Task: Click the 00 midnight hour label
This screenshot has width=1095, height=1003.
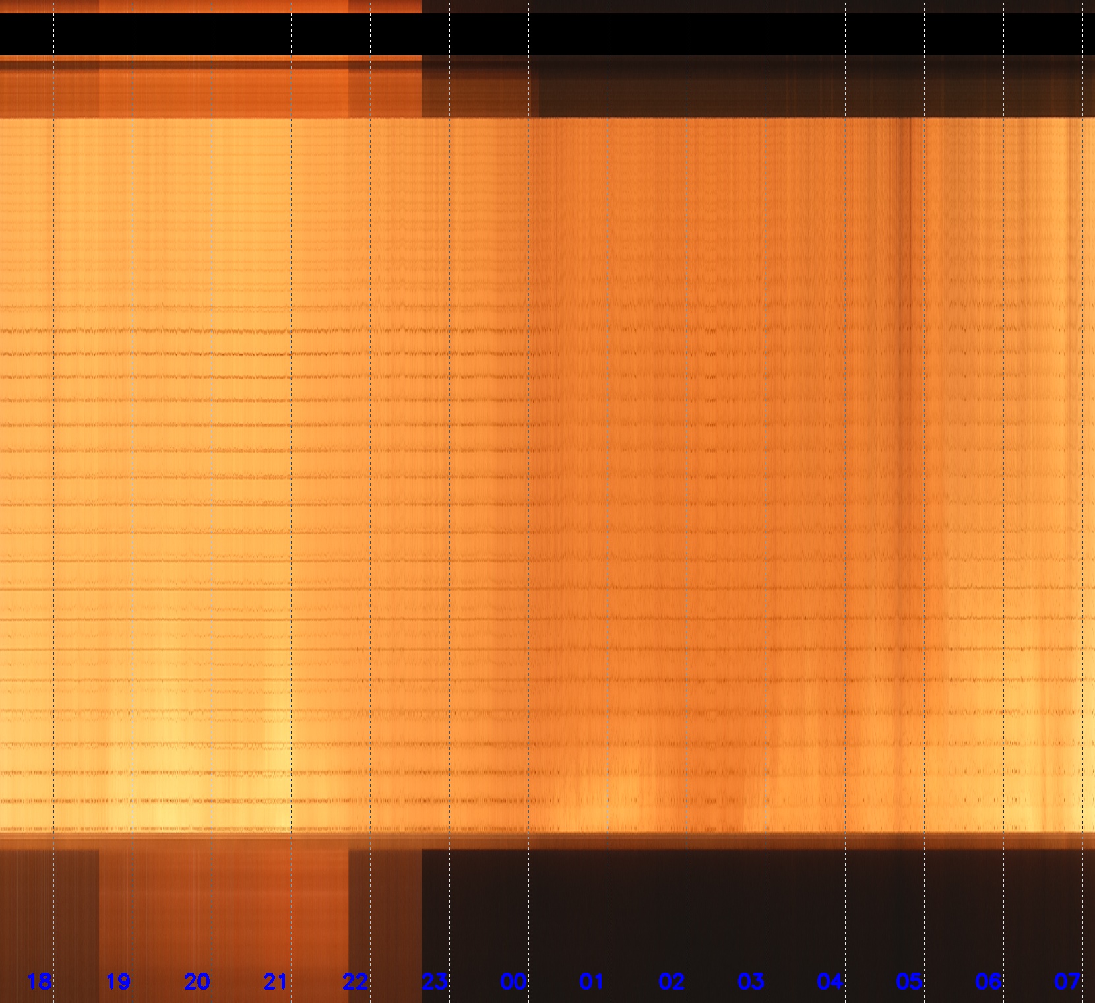Action: tap(513, 982)
